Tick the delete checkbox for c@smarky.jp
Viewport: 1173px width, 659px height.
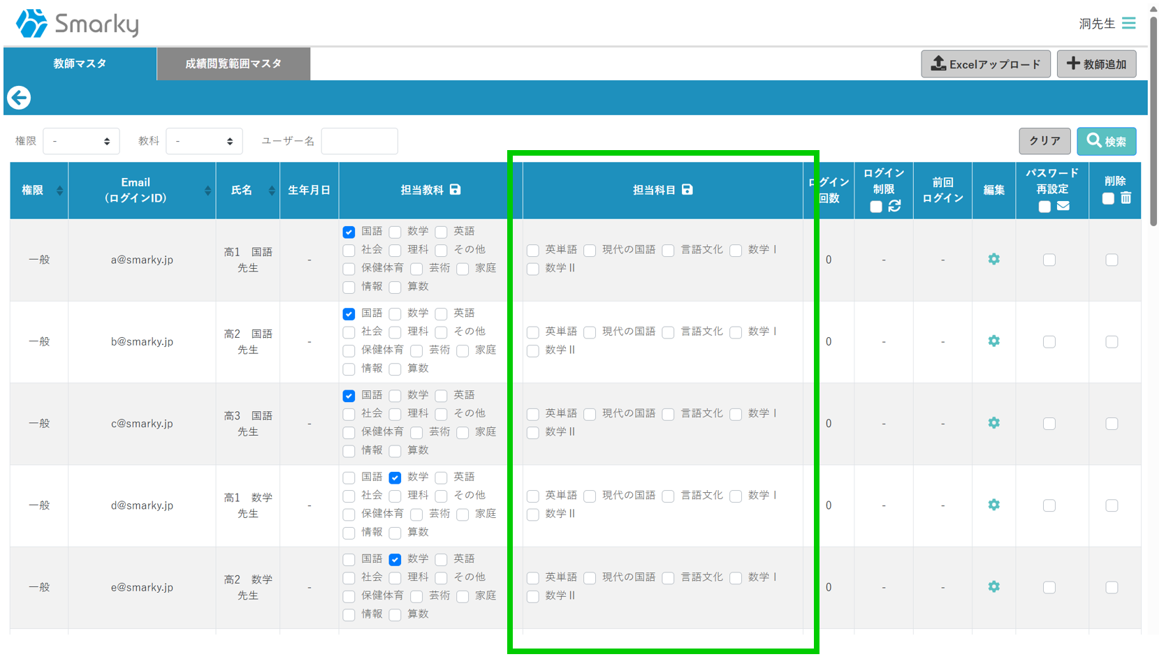pos(1112,424)
